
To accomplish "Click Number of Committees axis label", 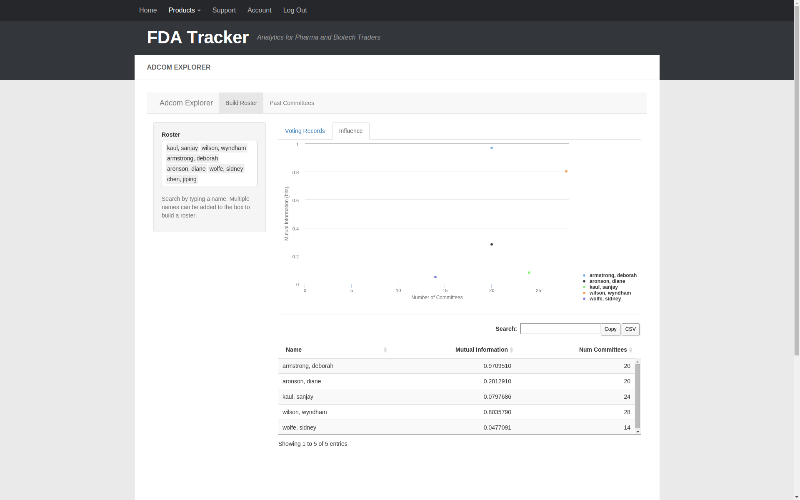I will (x=437, y=297).
